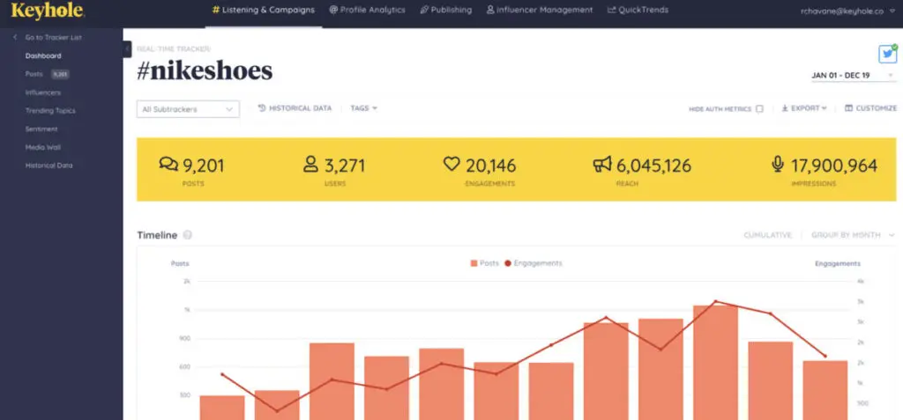Toggle Posts series in chart legend
Screen dimensions: 903x420
click(485, 263)
